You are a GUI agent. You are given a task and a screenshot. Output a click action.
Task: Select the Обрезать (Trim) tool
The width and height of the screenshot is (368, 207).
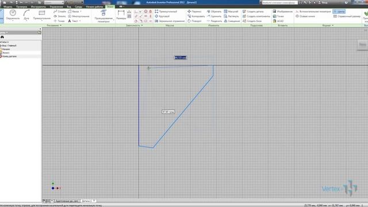coord(214,11)
